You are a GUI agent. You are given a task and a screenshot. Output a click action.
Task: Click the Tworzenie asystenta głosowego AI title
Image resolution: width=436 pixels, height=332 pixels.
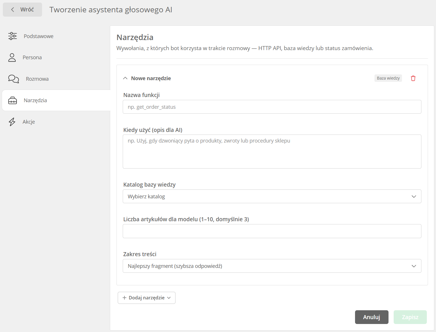coord(111,10)
